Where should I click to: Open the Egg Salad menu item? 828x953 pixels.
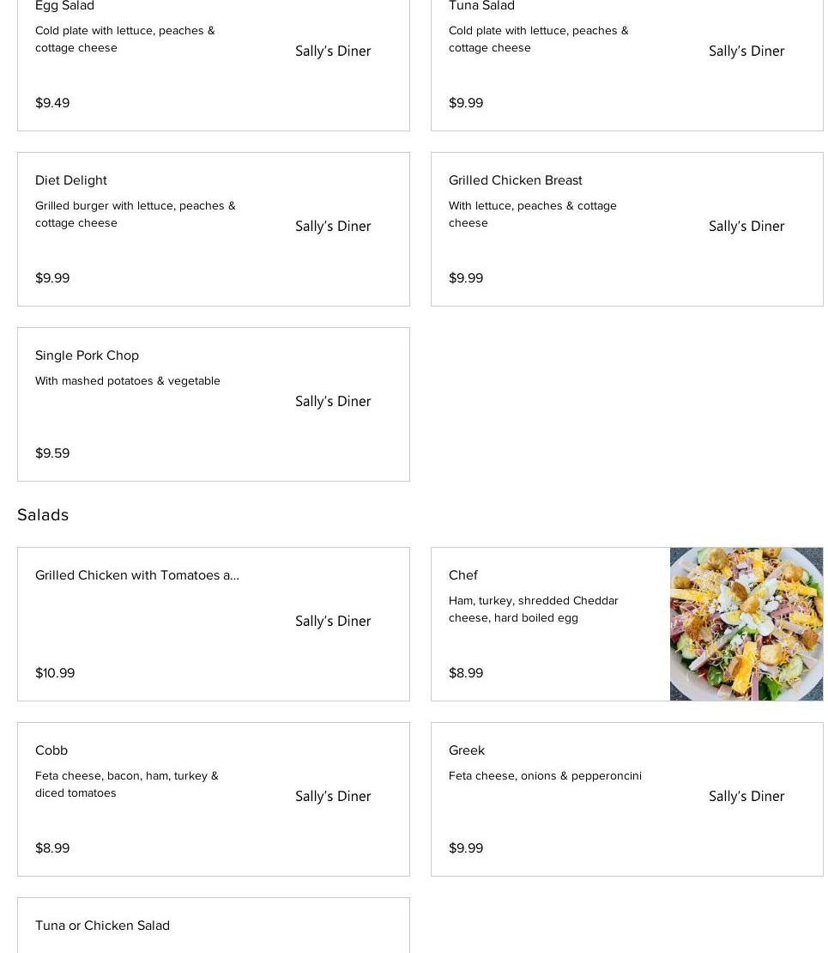tap(64, 7)
